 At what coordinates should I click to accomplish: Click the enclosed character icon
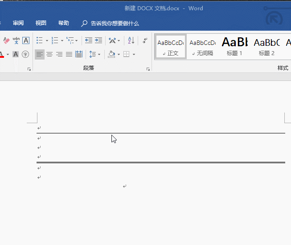point(25,54)
